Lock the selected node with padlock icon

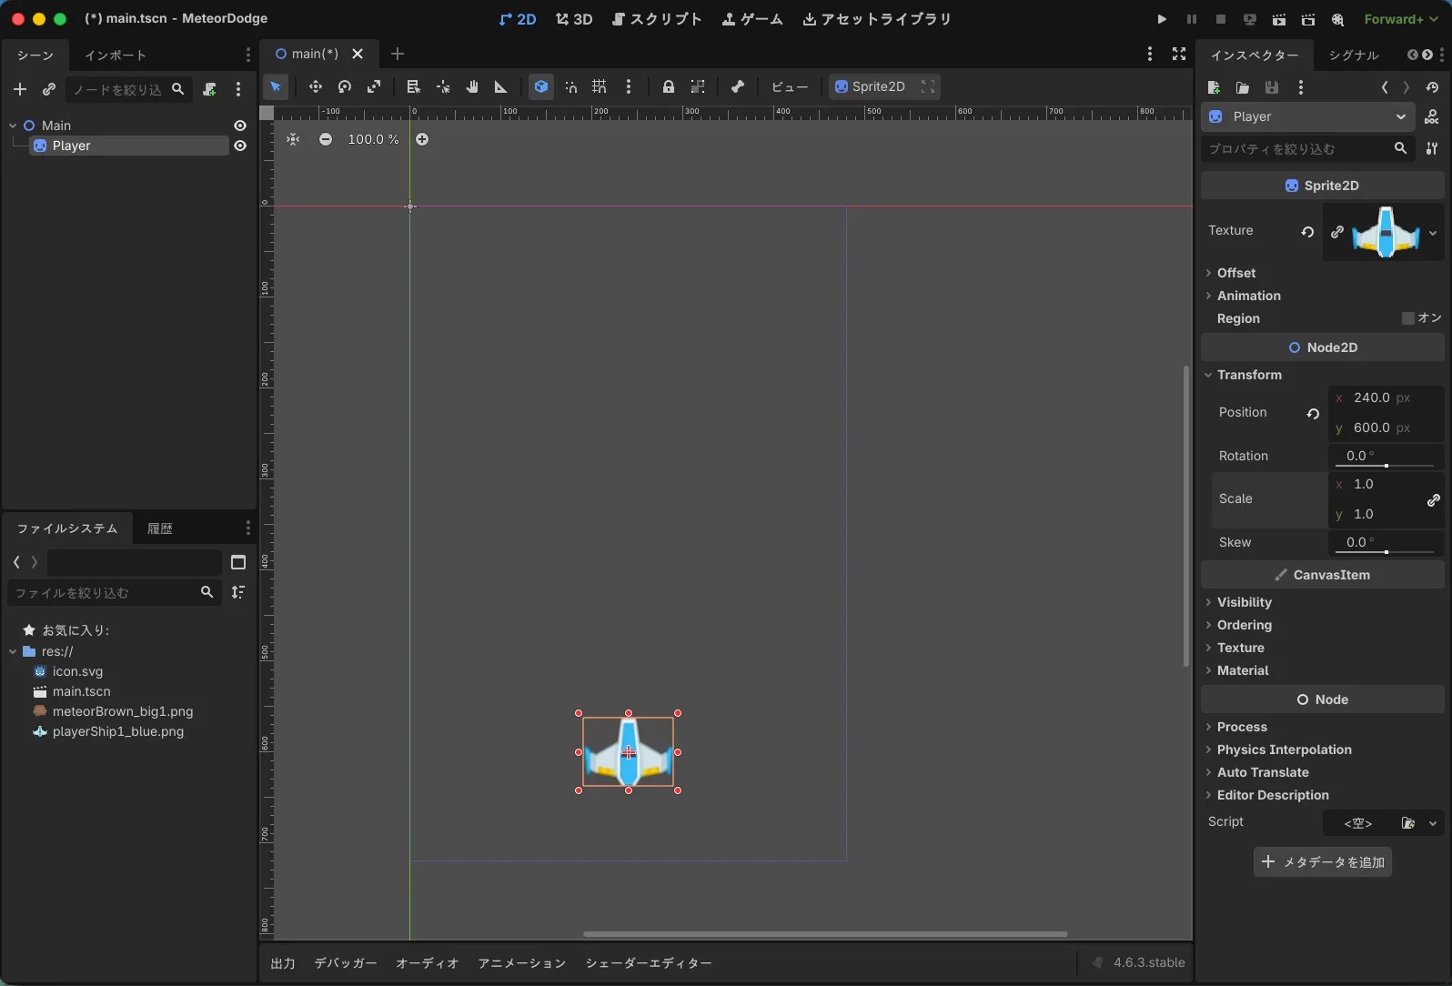[x=669, y=86]
